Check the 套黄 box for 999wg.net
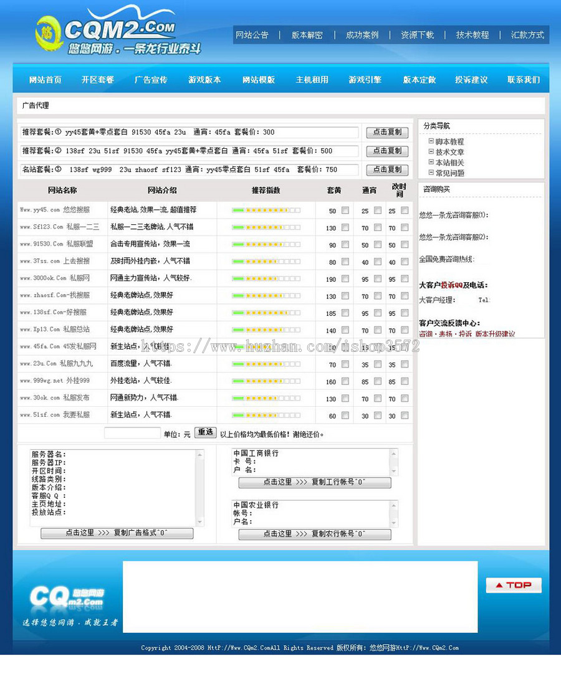This screenshot has width=561, height=689. click(345, 381)
